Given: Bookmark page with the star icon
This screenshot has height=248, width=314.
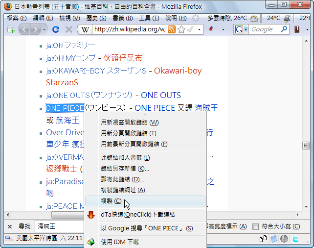Looking at the screenshot, I should tap(181, 29).
